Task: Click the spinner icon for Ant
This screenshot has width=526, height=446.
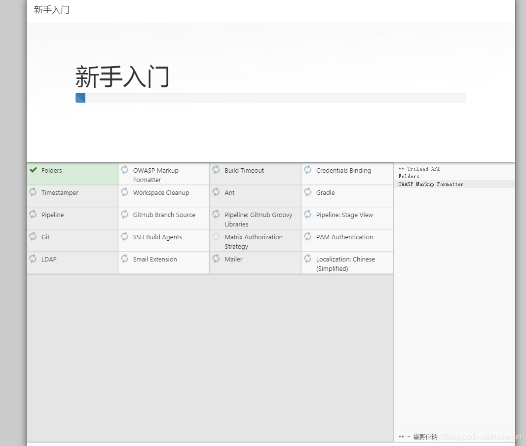Action: coord(216,192)
